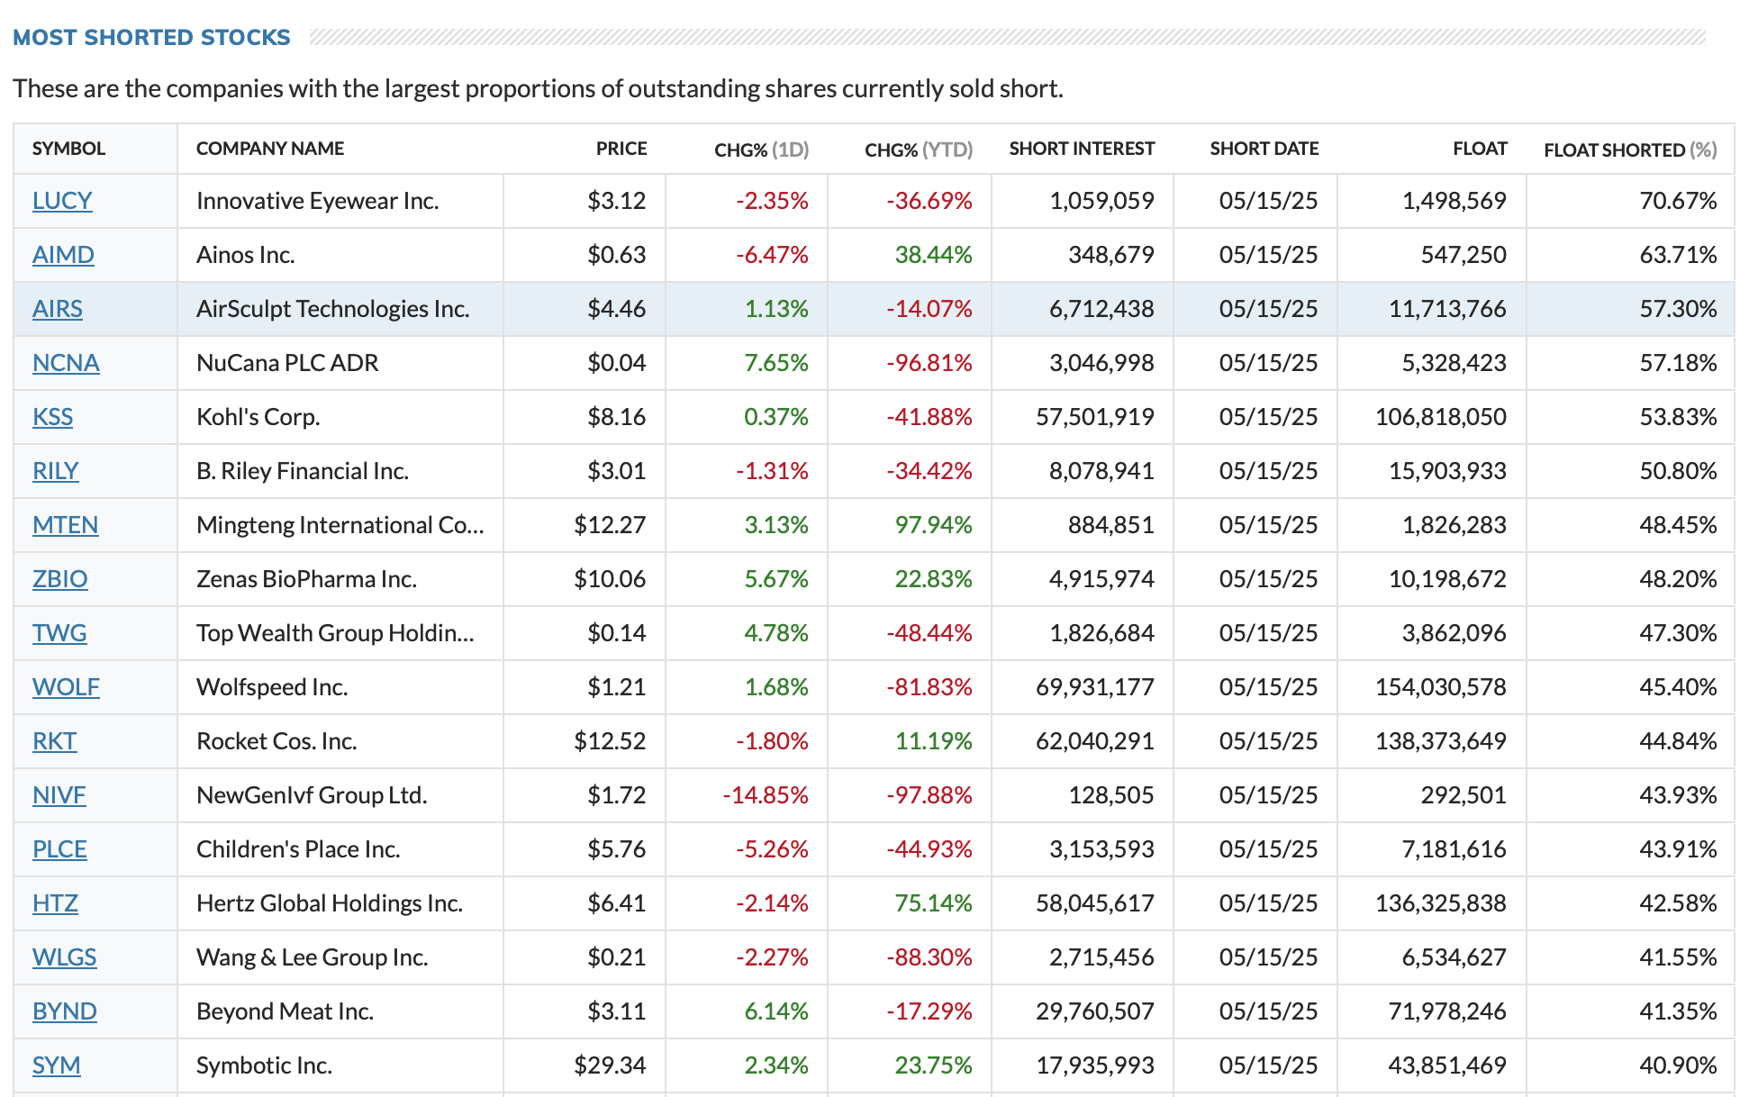This screenshot has height=1097, width=1740.
Task: Click the 97.94% YTD change value
Action: click(933, 525)
